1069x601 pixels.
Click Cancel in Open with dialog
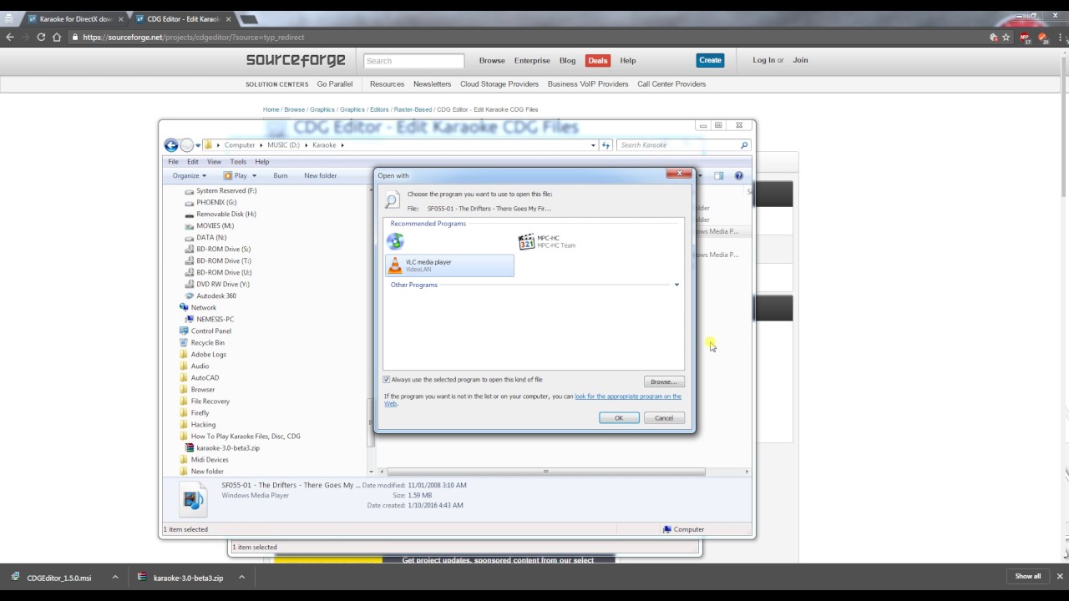point(664,418)
